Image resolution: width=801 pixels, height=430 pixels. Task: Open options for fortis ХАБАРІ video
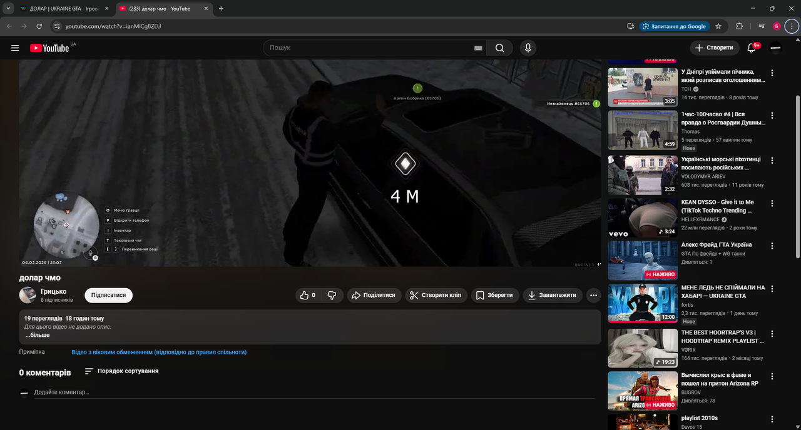772,289
